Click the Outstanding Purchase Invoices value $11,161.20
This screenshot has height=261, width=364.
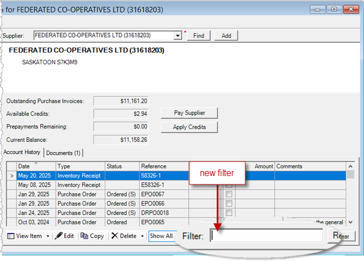click(x=121, y=101)
